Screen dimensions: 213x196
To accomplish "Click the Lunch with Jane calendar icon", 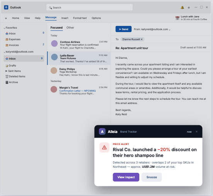I will point(177,18).
